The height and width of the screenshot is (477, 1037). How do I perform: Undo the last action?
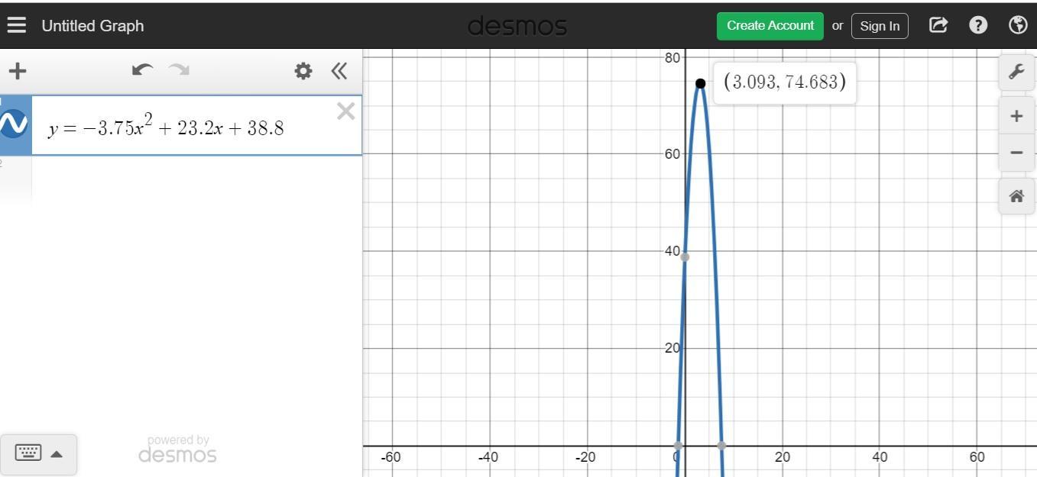142,70
